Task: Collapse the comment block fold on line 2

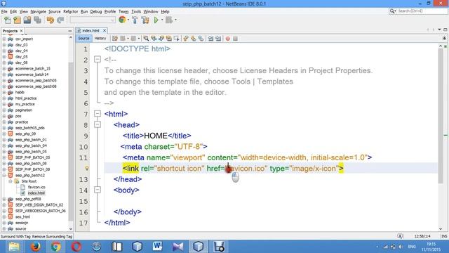Action: (x=98, y=59)
